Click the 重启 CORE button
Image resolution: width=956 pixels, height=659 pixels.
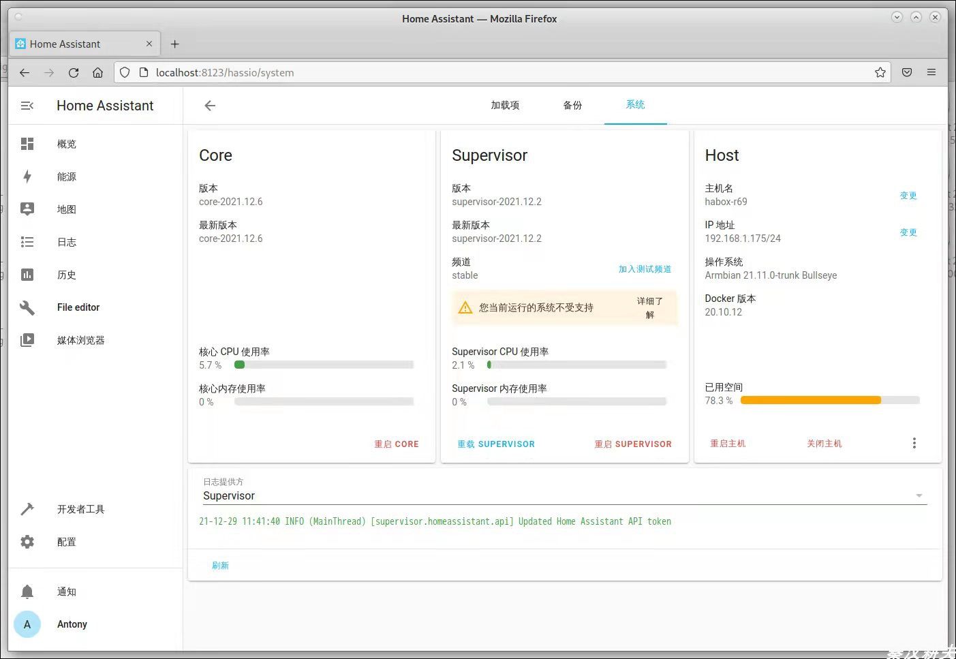(x=396, y=444)
